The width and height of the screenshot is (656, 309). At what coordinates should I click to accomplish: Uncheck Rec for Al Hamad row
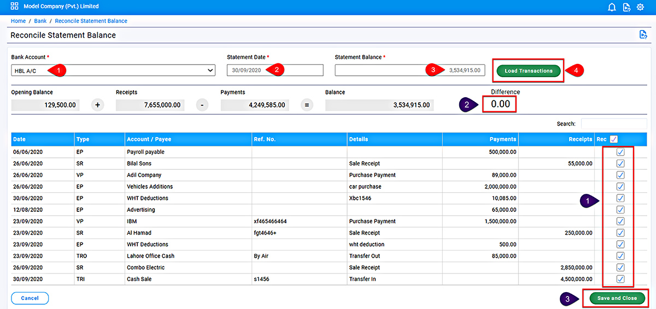point(620,233)
